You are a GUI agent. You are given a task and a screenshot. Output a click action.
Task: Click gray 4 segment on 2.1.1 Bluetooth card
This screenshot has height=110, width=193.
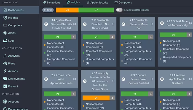point(112,37)
